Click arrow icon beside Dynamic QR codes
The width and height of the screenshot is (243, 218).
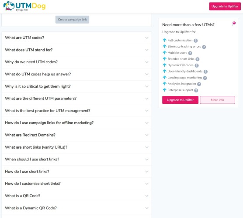pyautogui.click(x=164, y=65)
